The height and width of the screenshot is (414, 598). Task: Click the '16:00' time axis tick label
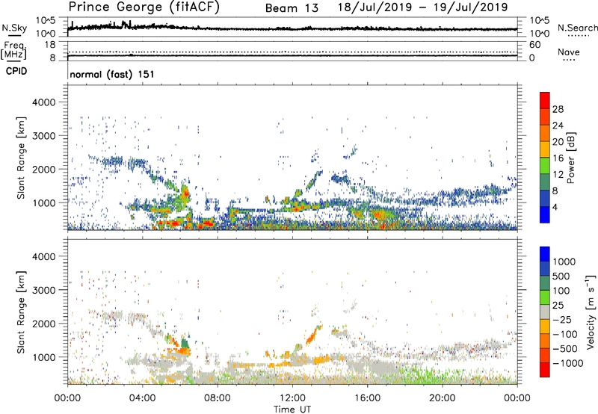(367, 398)
